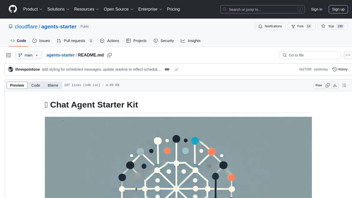This screenshot has height=198, width=352.
Task: Copy raw file contents
Action: [x=328, y=85]
